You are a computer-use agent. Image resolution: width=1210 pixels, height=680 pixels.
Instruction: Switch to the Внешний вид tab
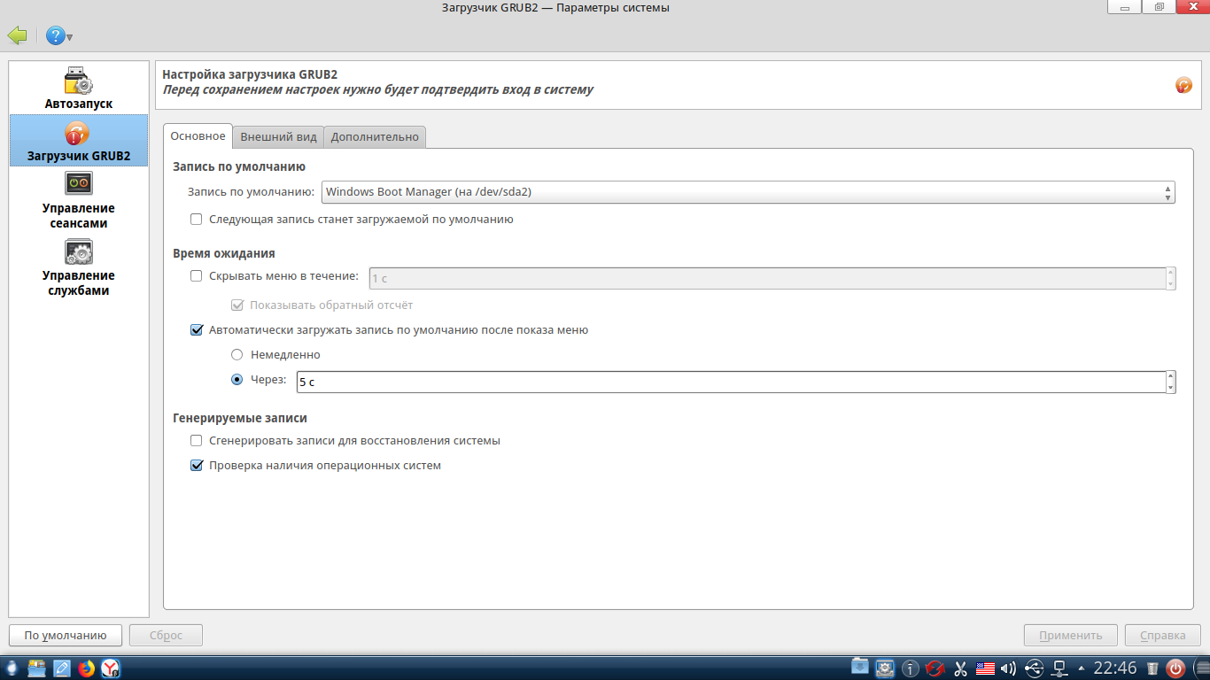[278, 137]
